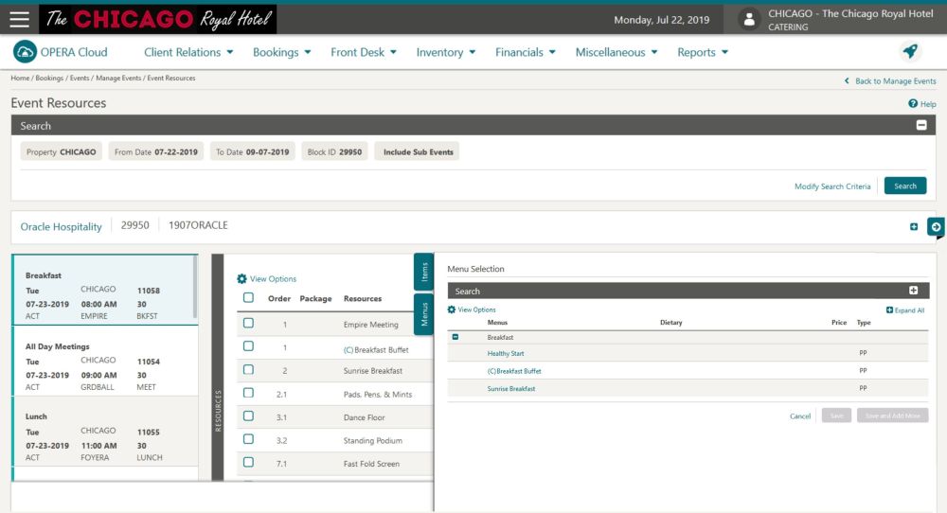Image resolution: width=947 pixels, height=513 pixels.
Task: Click the Include Sub Events chip
Action: pyautogui.click(x=418, y=152)
